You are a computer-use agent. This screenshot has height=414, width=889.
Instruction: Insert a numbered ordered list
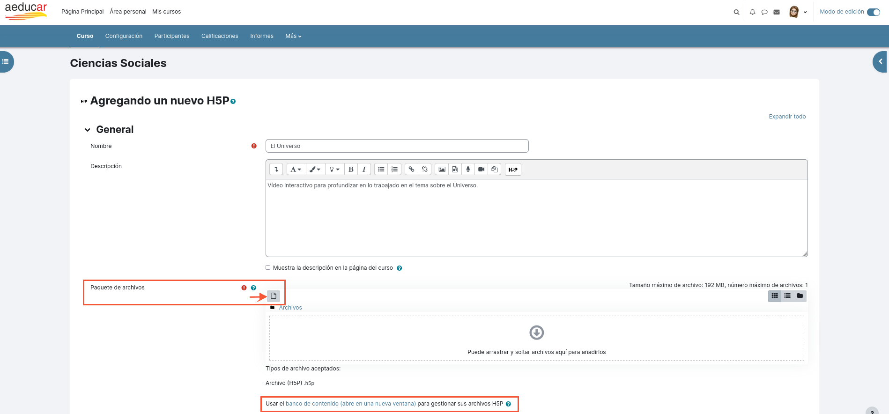point(394,170)
